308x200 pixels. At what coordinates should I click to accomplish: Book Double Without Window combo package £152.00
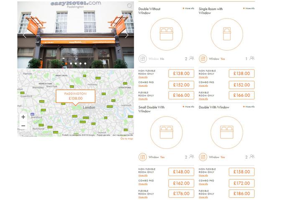[181, 85]
